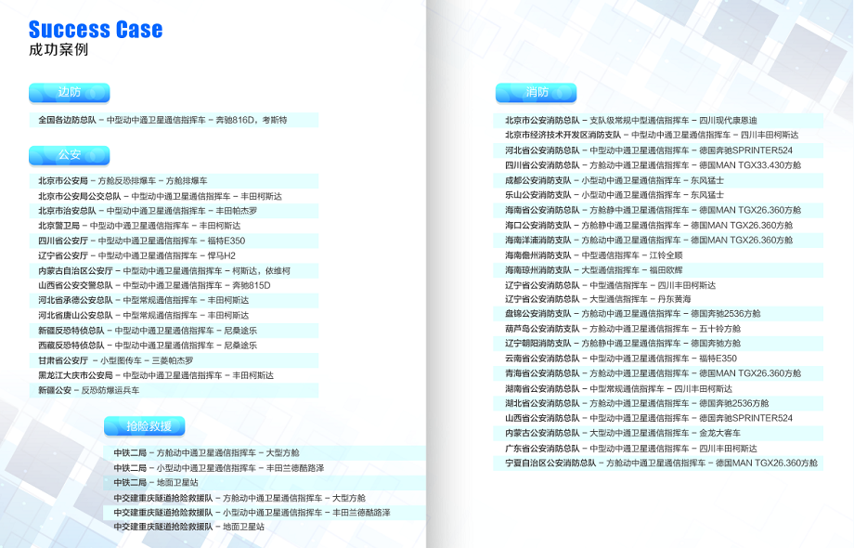The image size is (854, 548).
Task: Select the 海口公安消防支队 row
Action: pyautogui.click(x=658, y=225)
